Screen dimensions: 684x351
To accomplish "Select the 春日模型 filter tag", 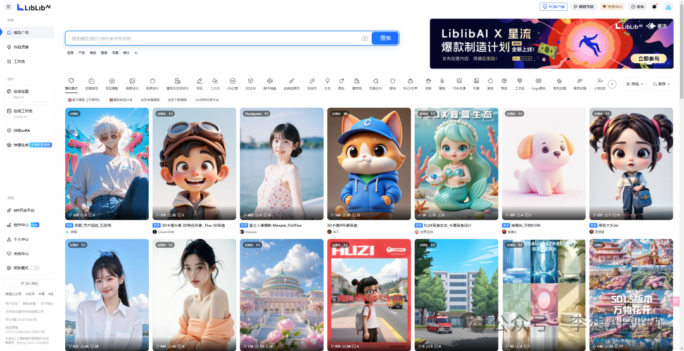I will tap(84, 100).
